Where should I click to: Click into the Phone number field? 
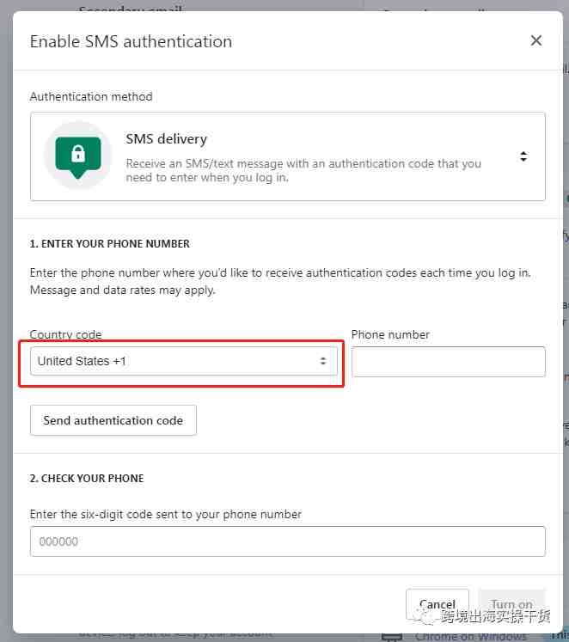coord(449,362)
